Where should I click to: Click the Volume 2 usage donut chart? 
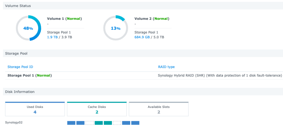(116, 28)
